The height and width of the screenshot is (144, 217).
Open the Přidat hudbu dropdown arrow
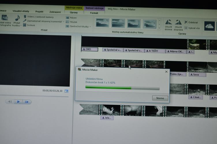pos(21,25)
